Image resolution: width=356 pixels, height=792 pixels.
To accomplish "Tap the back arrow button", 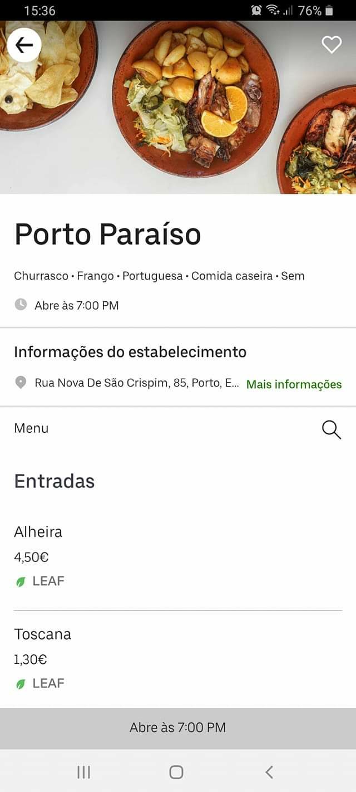I will click(x=24, y=45).
